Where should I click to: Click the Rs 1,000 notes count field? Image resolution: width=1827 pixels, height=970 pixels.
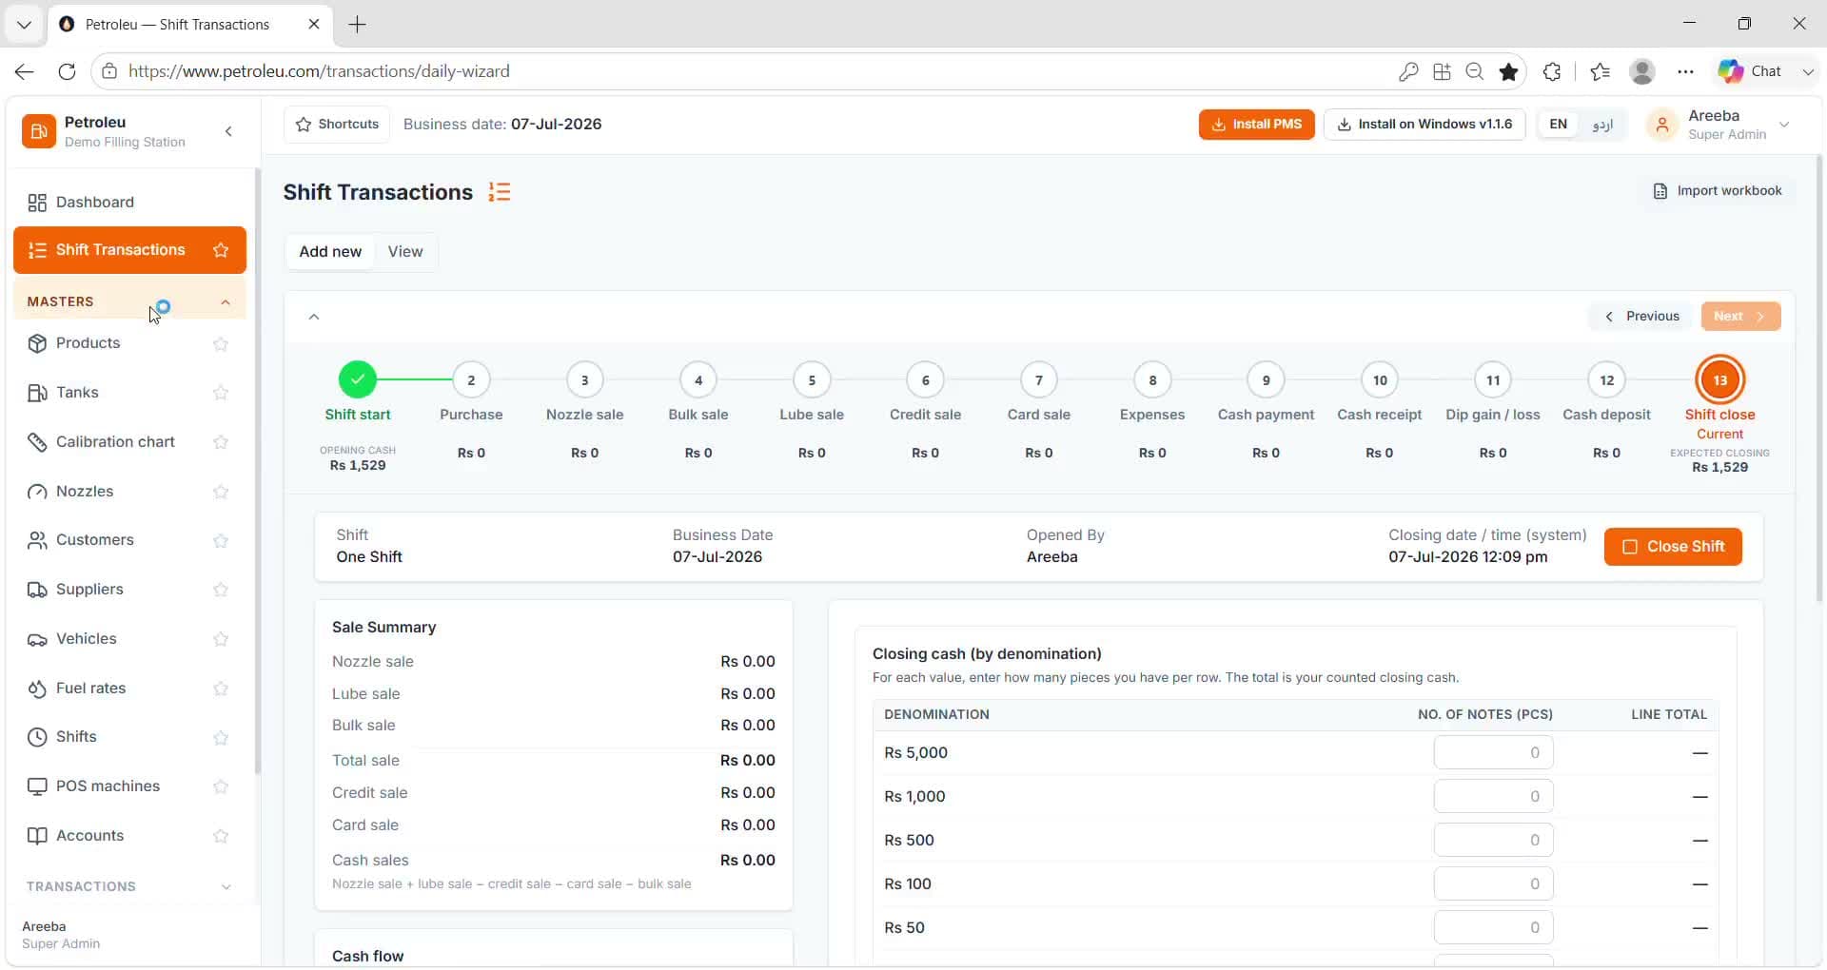coord(1493,797)
